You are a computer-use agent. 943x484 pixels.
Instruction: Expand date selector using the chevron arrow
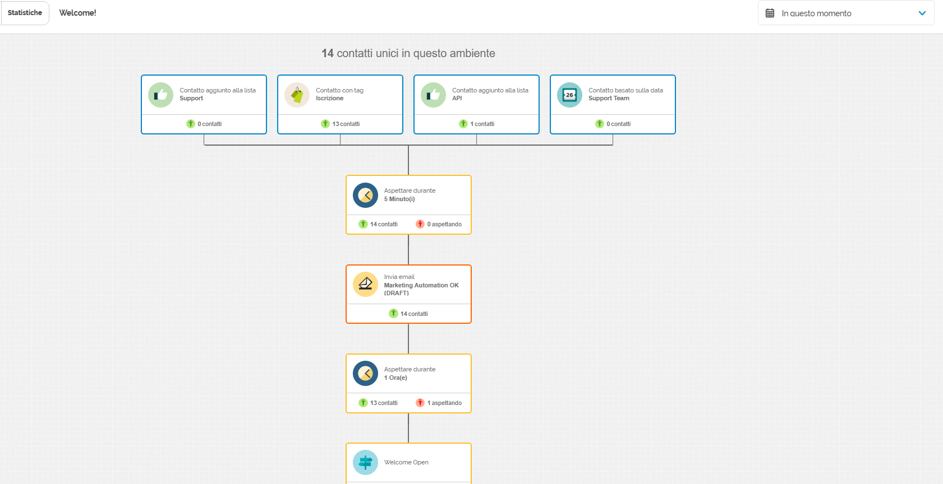[x=922, y=13]
